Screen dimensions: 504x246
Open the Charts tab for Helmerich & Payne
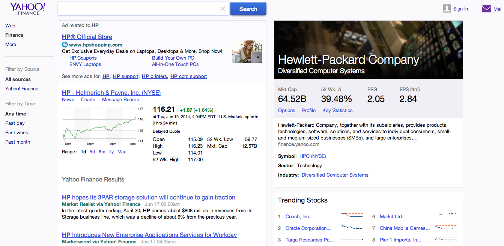(88, 99)
